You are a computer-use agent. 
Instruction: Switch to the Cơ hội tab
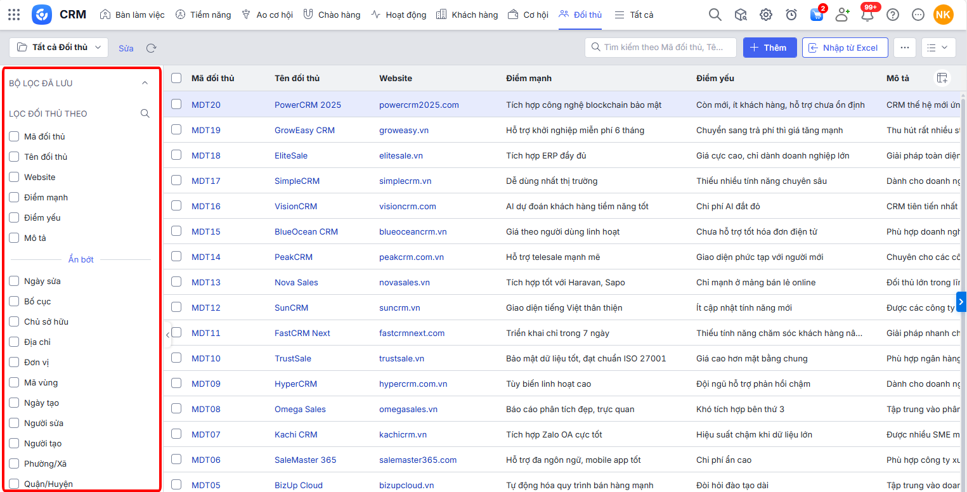[528, 15]
